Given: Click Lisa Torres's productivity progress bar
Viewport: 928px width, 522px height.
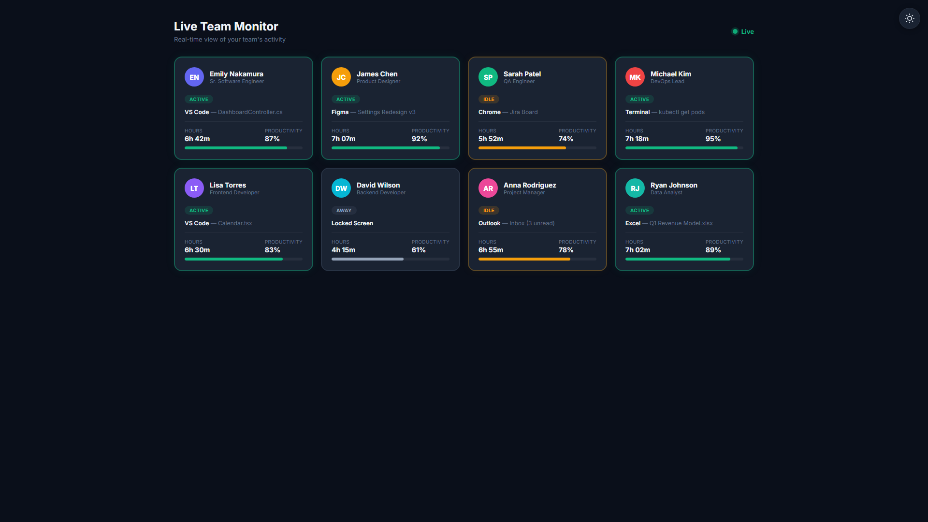Looking at the screenshot, I should [244, 259].
